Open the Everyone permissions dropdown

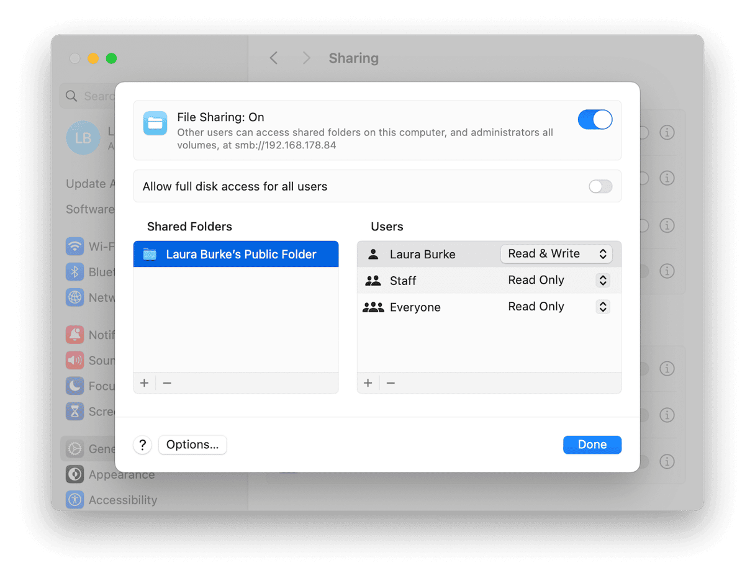pyautogui.click(x=602, y=306)
